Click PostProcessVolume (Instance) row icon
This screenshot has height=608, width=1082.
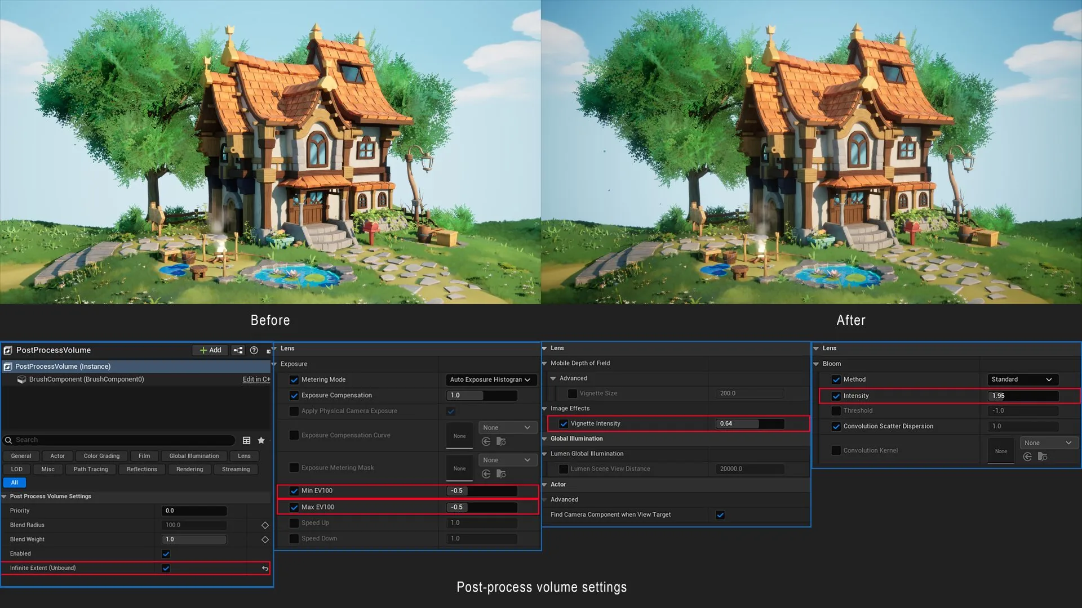(x=8, y=366)
